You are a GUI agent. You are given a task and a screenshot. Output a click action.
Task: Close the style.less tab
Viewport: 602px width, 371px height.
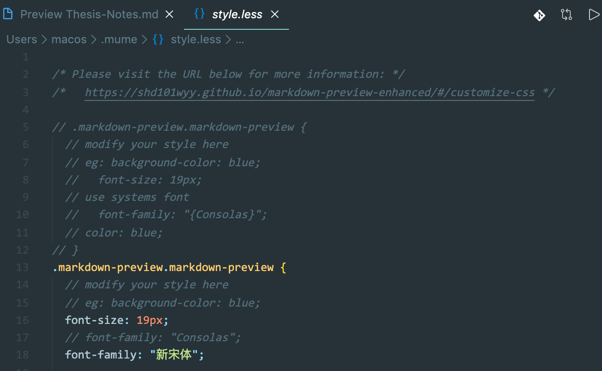click(x=275, y=14)
